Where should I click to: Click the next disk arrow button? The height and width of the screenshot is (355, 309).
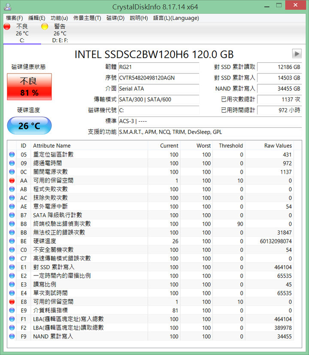pos(297,54)
